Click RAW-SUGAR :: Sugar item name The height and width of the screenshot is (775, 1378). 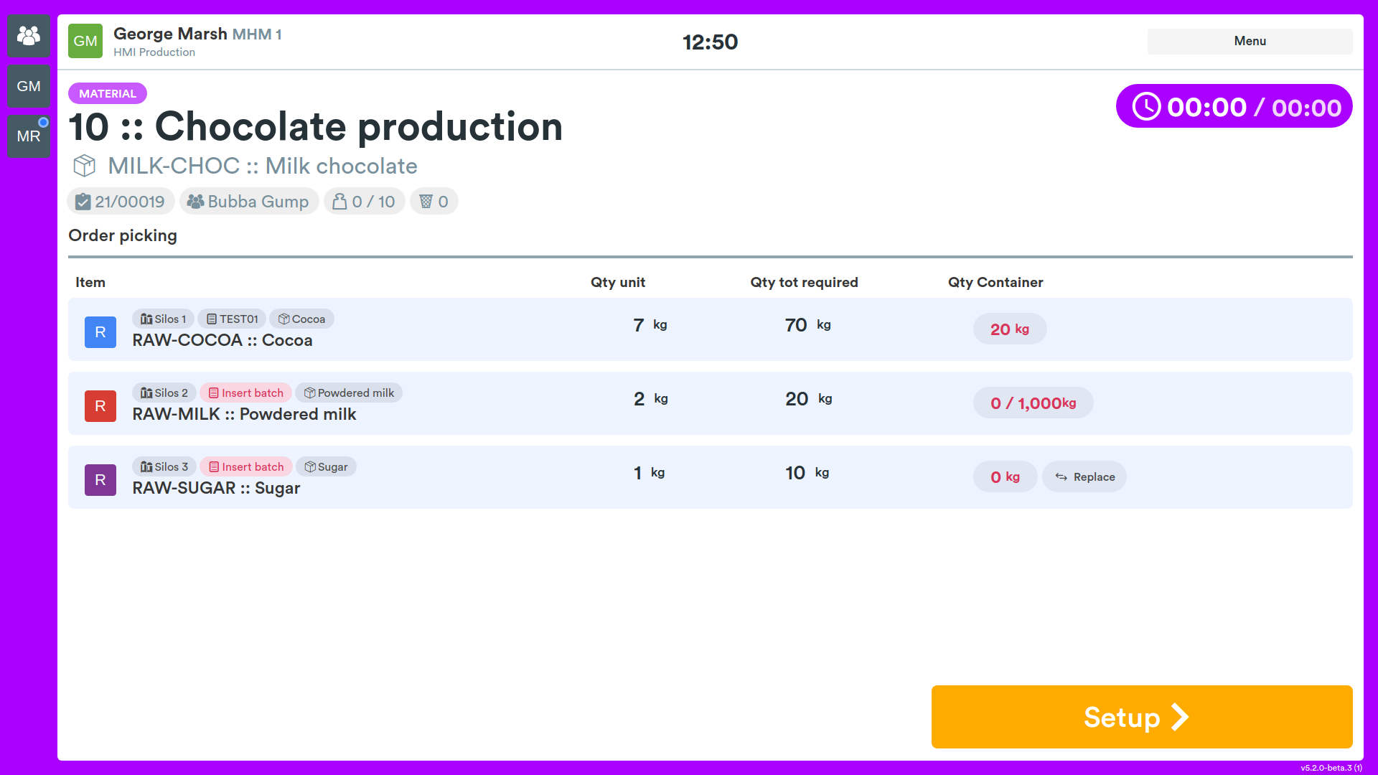[216, 488]
